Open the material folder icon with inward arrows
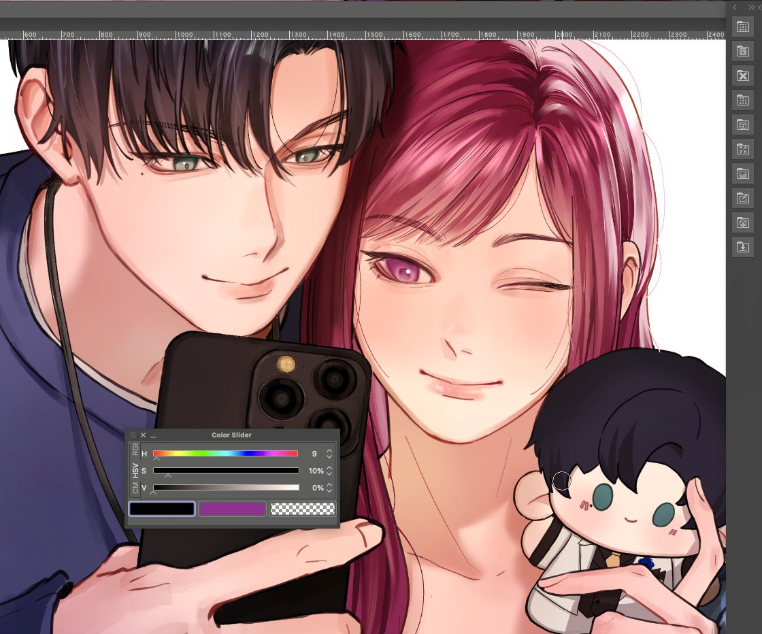This screenshot has width=762, height=634. [742, 149]
